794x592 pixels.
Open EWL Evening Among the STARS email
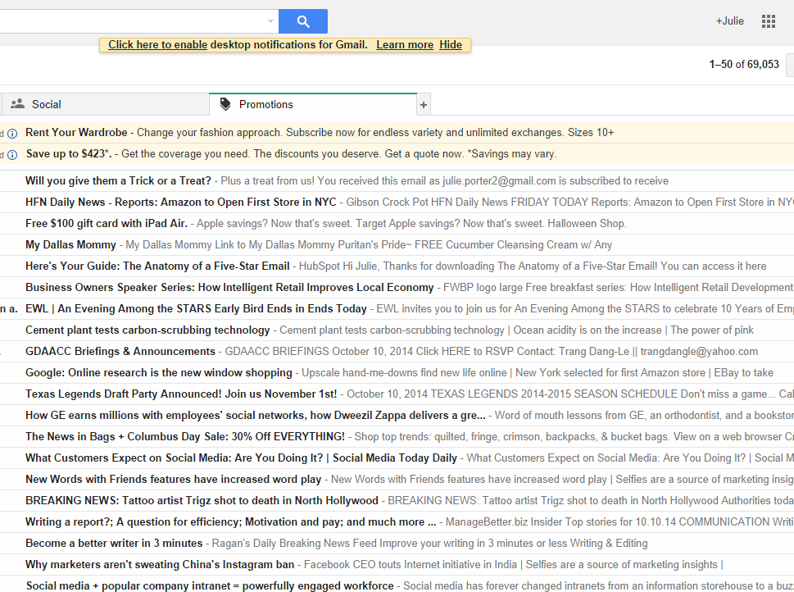click(x=397, y=308)
